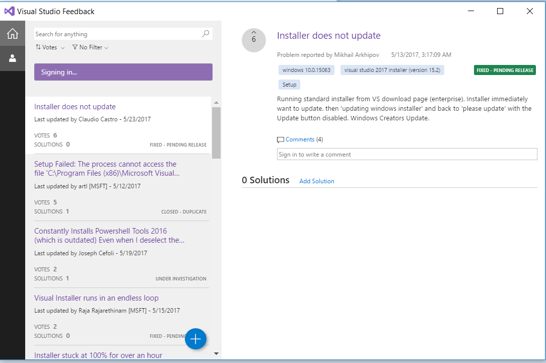Open 'Constantly Installs Powershell Tools 2016' issue
Viewport: 546px width, 363px height.
click(x=109, y=236)
